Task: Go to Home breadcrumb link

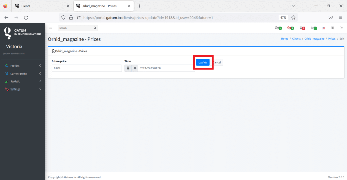Action: 285,39
